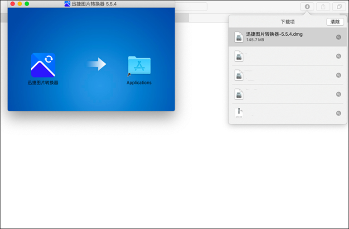The image size is (349, 229).
Task: Click magnifier icon on the archive file row
Action: pyautogui.click(x=338, y=114)
